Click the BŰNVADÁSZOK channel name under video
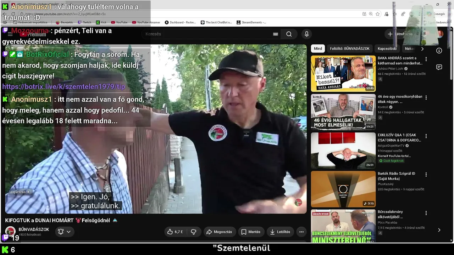 click(x=34, y=229)
